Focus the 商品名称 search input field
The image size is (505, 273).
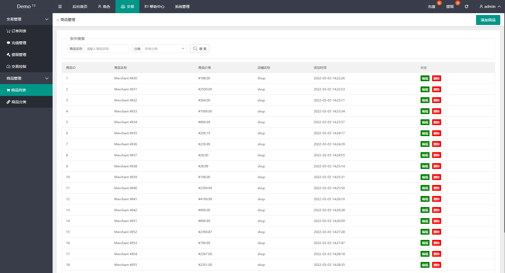point(107,49)
